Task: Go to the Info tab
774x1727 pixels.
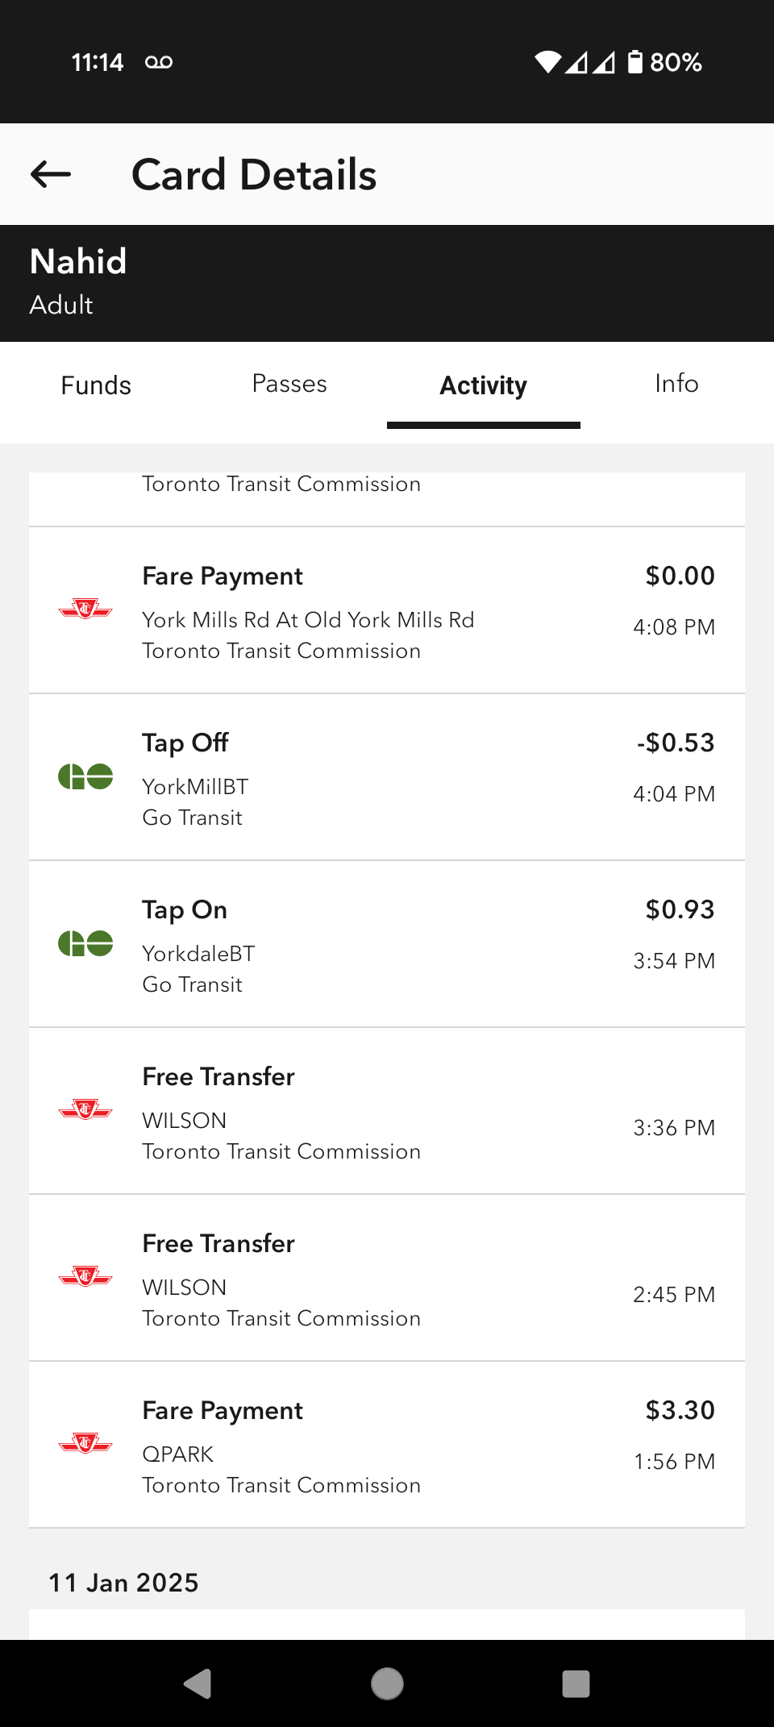Action: tap(676, 384)
